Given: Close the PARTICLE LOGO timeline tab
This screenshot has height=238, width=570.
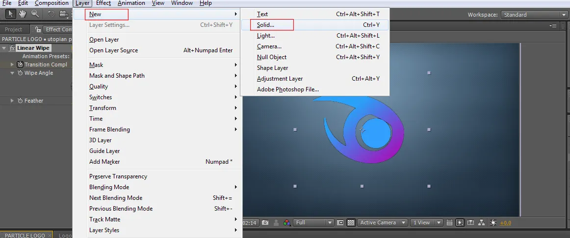Looking at the screenshot, I should point(50,236).
